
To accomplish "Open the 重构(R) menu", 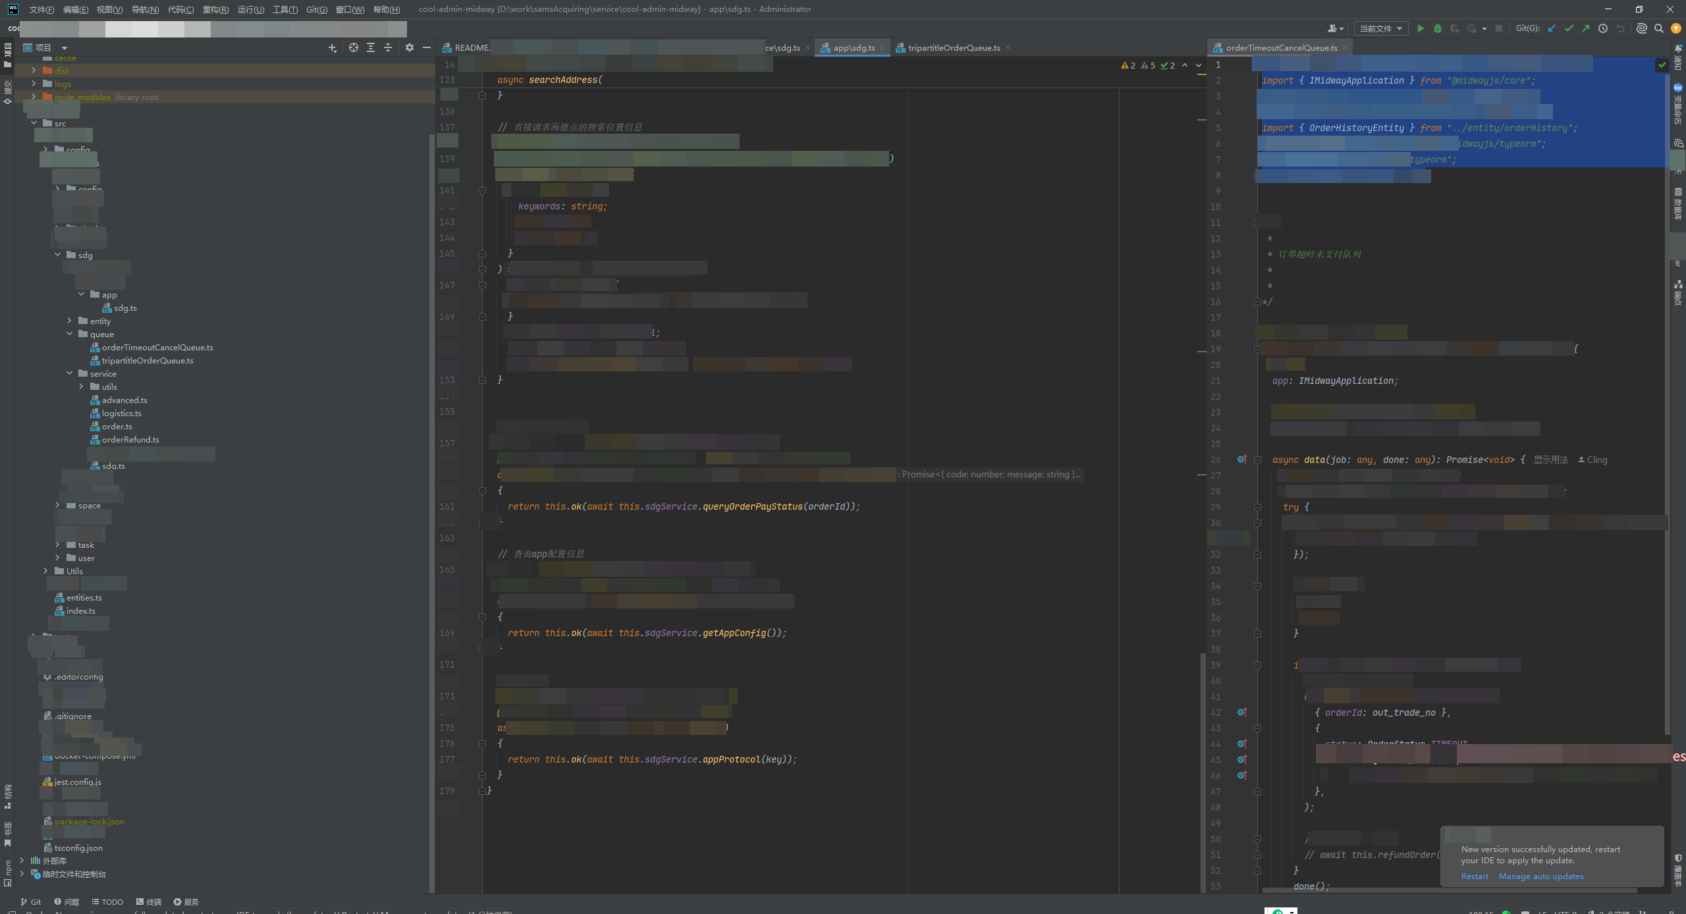I will pos(215,9).
